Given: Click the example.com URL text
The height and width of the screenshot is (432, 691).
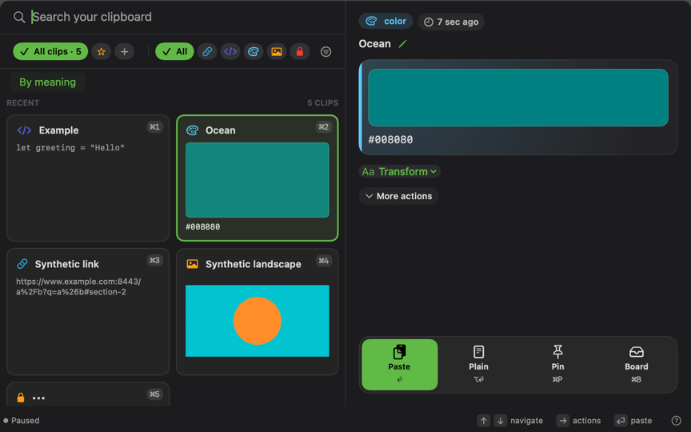Looking at the screenshot, I should click(78, 286).
